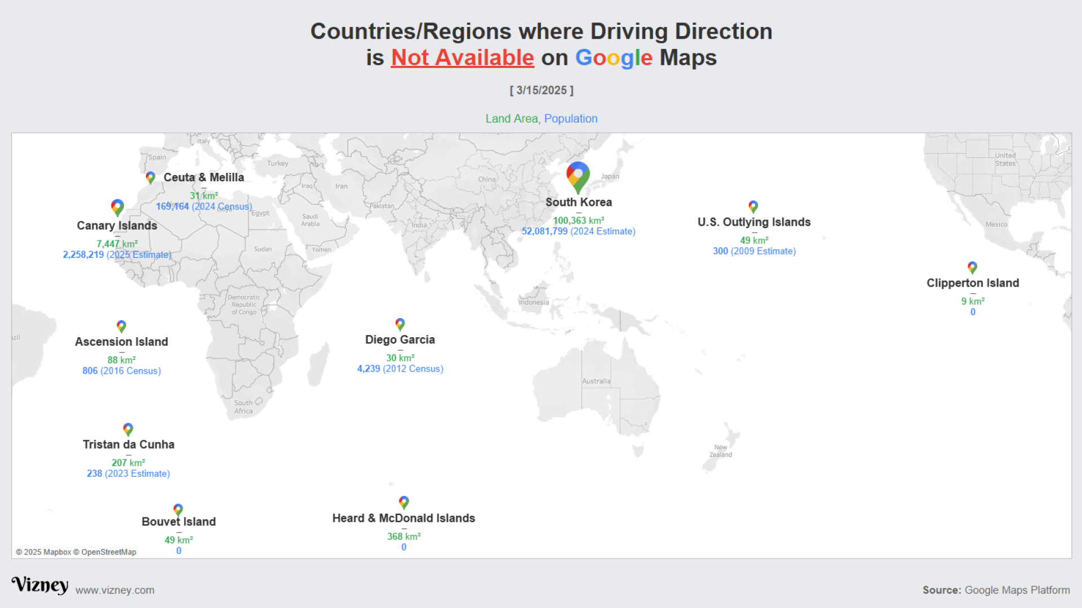Open the www.vizney.com link
This screenshot has height=608, width=1082.
click(x=114, y=590)
